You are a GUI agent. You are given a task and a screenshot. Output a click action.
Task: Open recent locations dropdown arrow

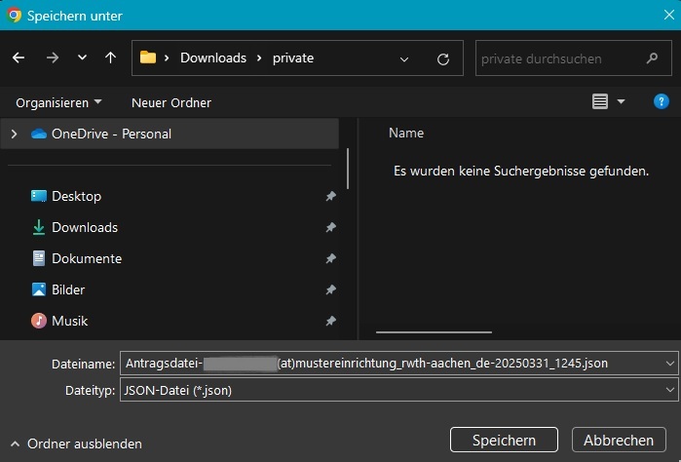(82, 58)
